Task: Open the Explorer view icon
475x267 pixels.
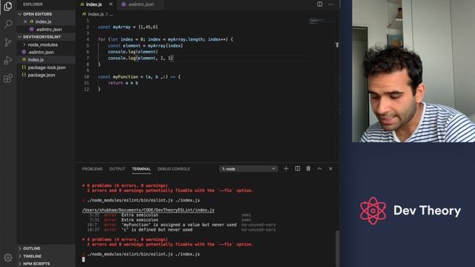Action: pos(8,6)
